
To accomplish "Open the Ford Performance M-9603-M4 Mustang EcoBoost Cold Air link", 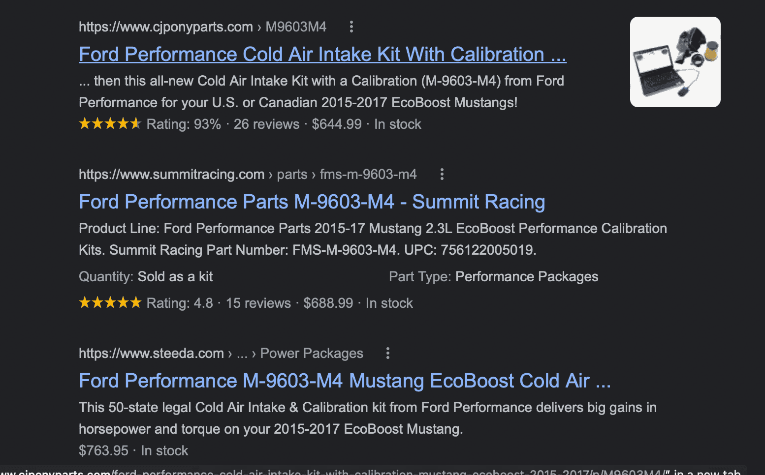I will click(x=345, y=381).
